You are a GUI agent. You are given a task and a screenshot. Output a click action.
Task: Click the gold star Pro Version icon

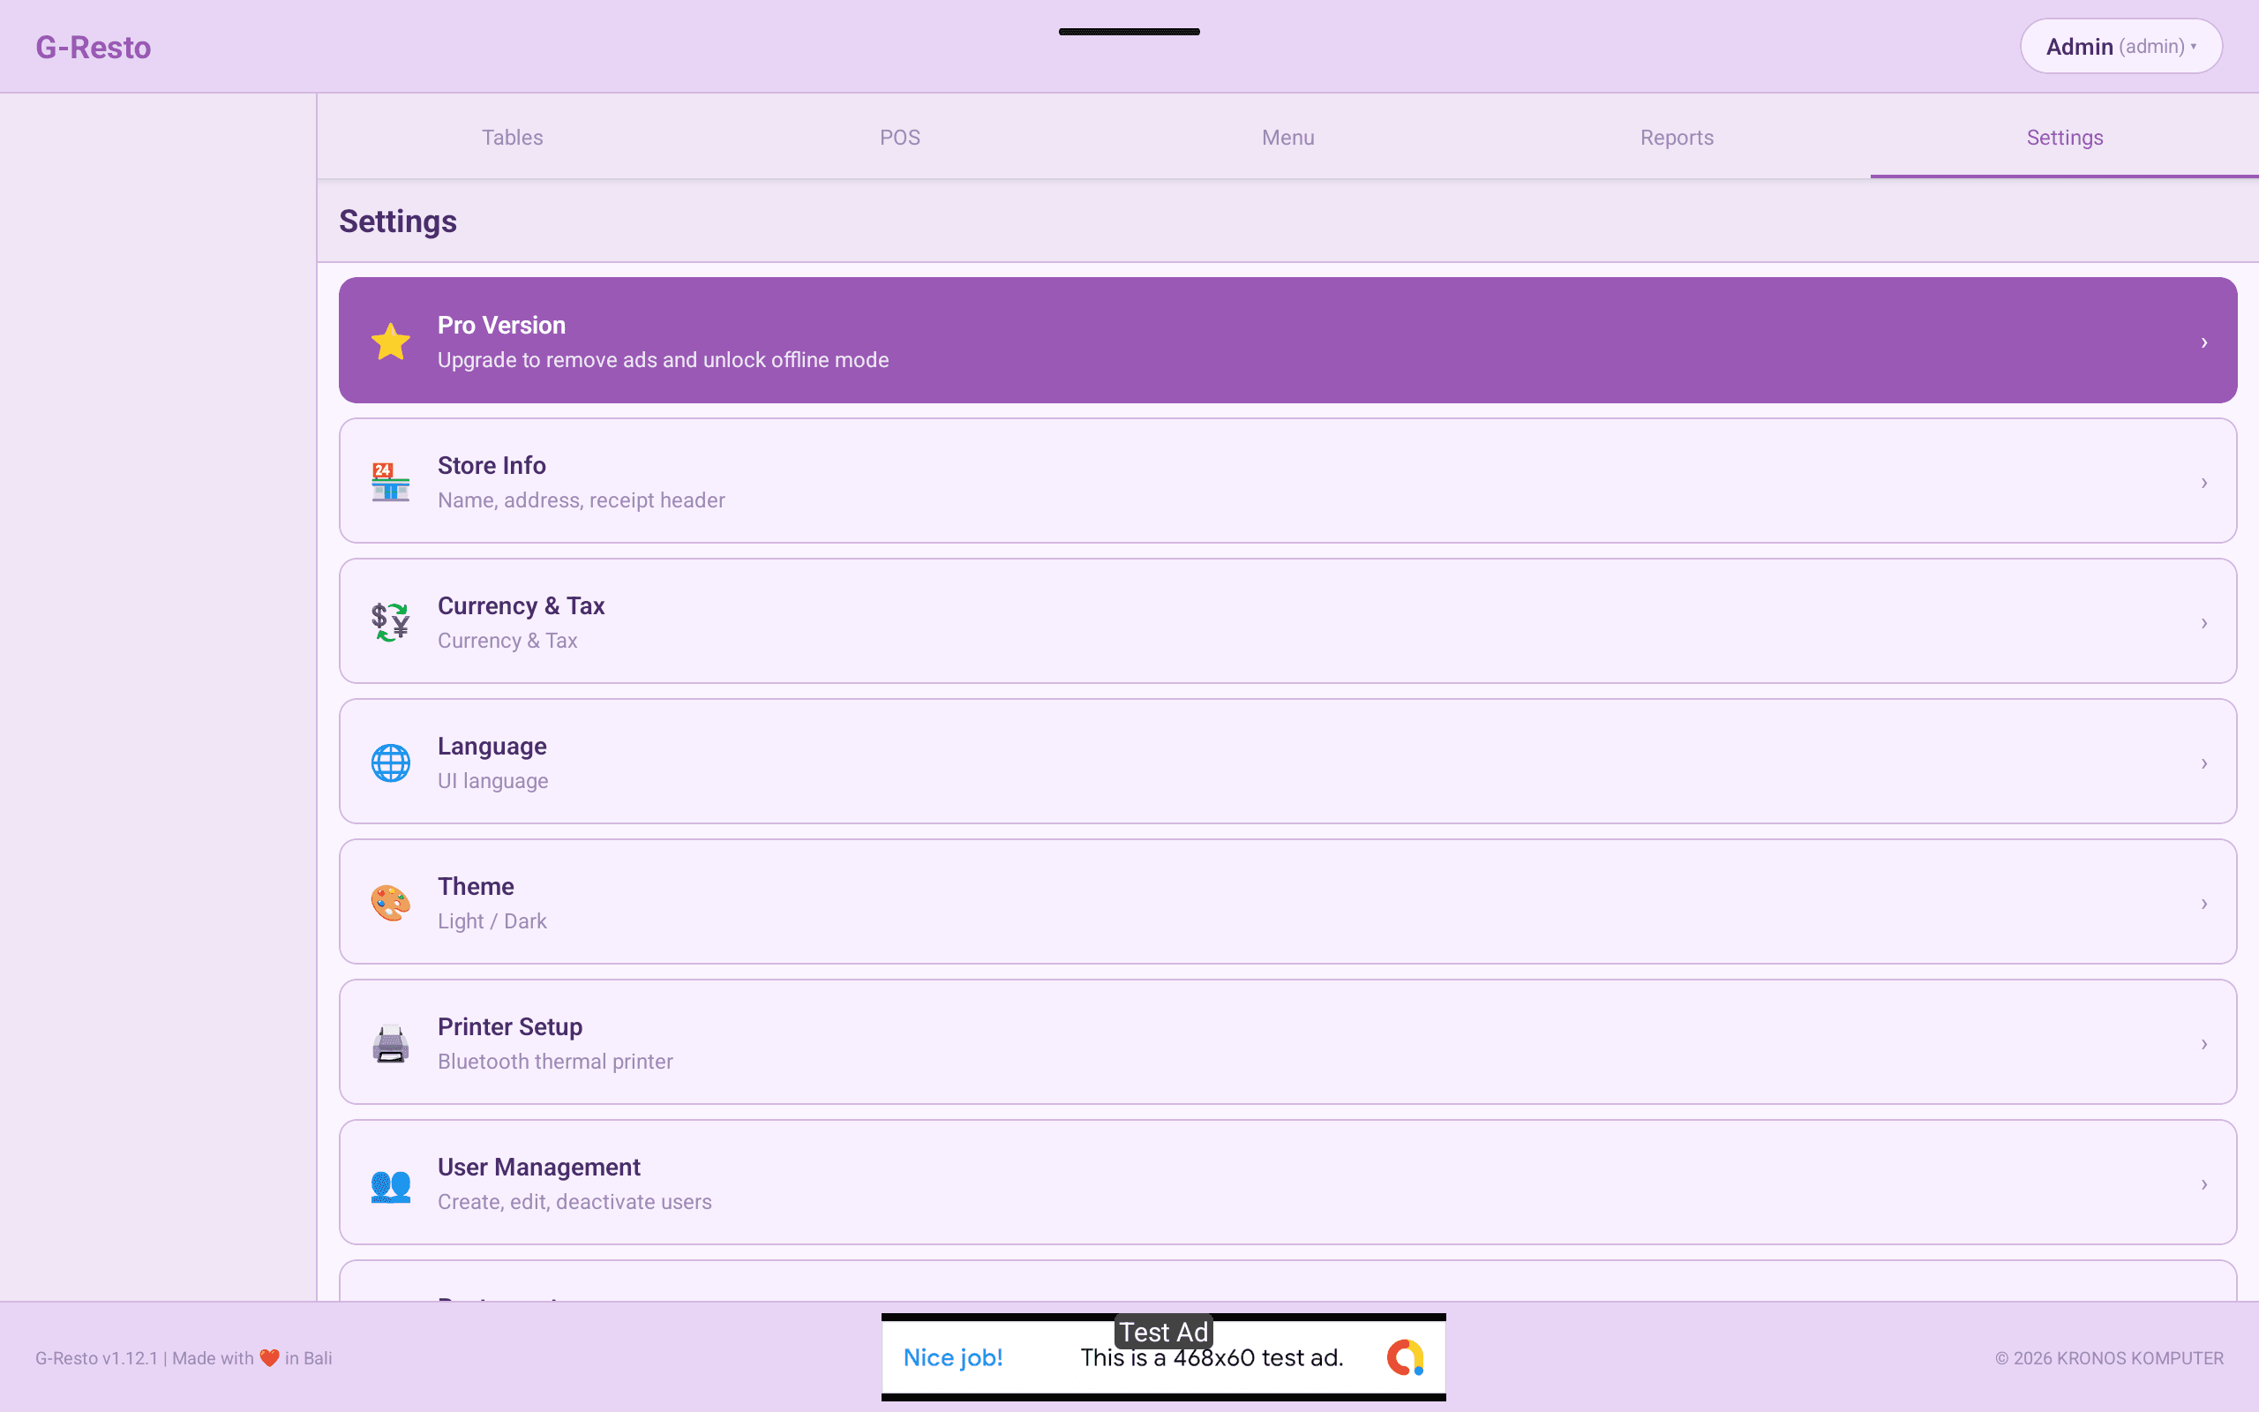(x=390, y=342)
